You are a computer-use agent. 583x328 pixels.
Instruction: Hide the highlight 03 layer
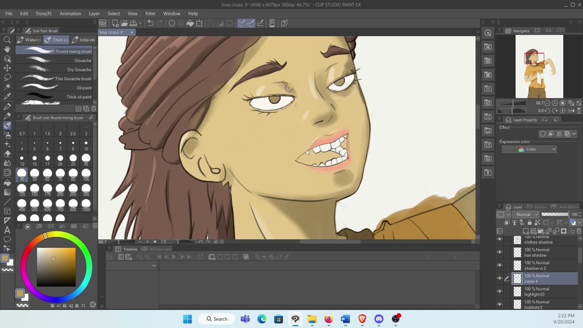coord(500,292)
